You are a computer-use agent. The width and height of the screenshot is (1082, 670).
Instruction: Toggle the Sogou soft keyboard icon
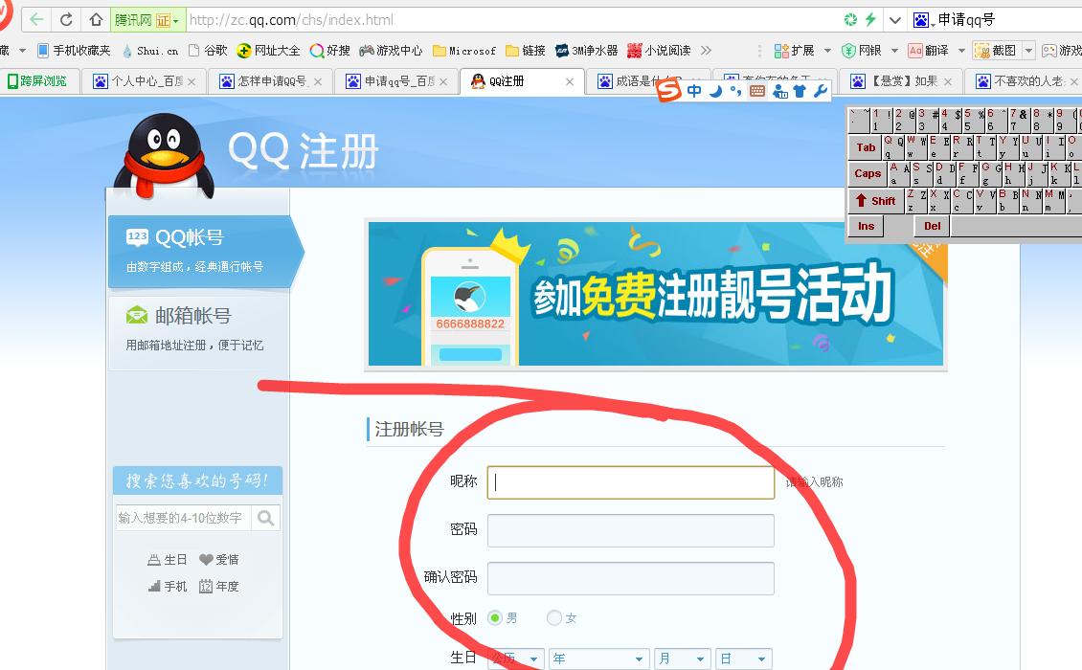click(757, 90)
